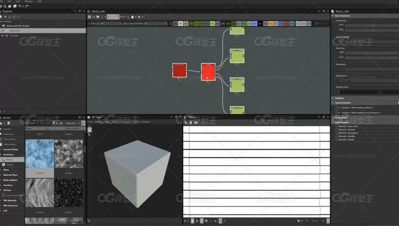Adjust the Pixel Size height slider

(x=372, y=58)
